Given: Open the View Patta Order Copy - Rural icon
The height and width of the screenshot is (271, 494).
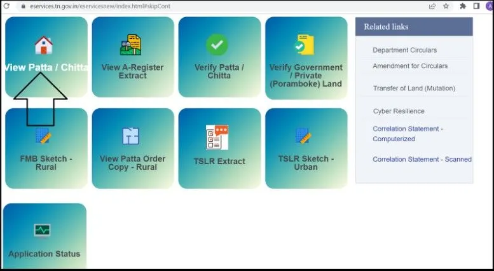Looking at the screenshot, I should [131, 136].
